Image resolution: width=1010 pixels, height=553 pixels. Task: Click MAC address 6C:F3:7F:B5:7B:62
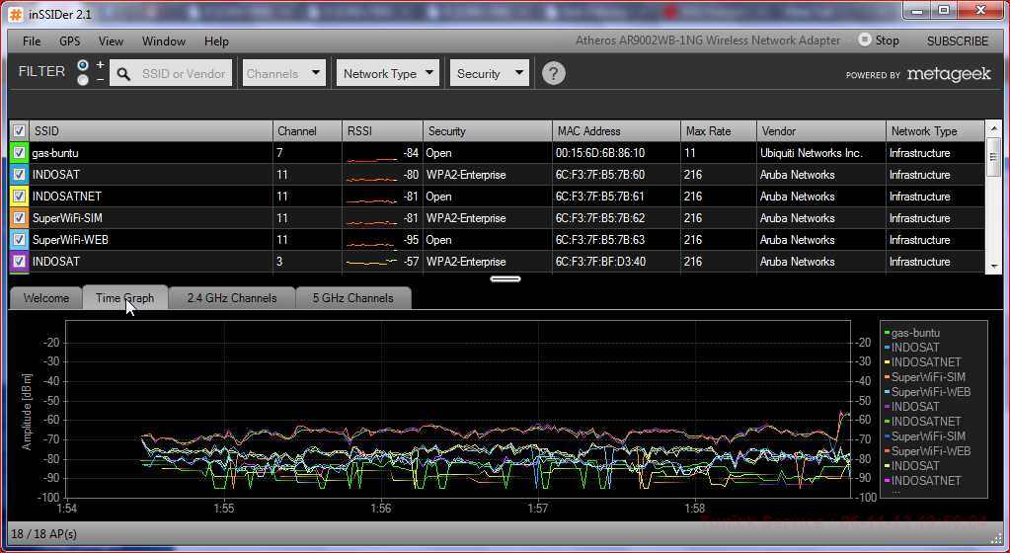tap(599, 218)
